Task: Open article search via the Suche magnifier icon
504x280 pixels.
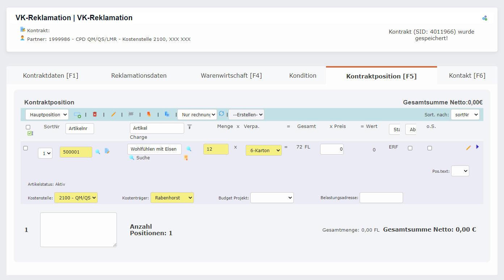Action: click(x=132, y=158)
